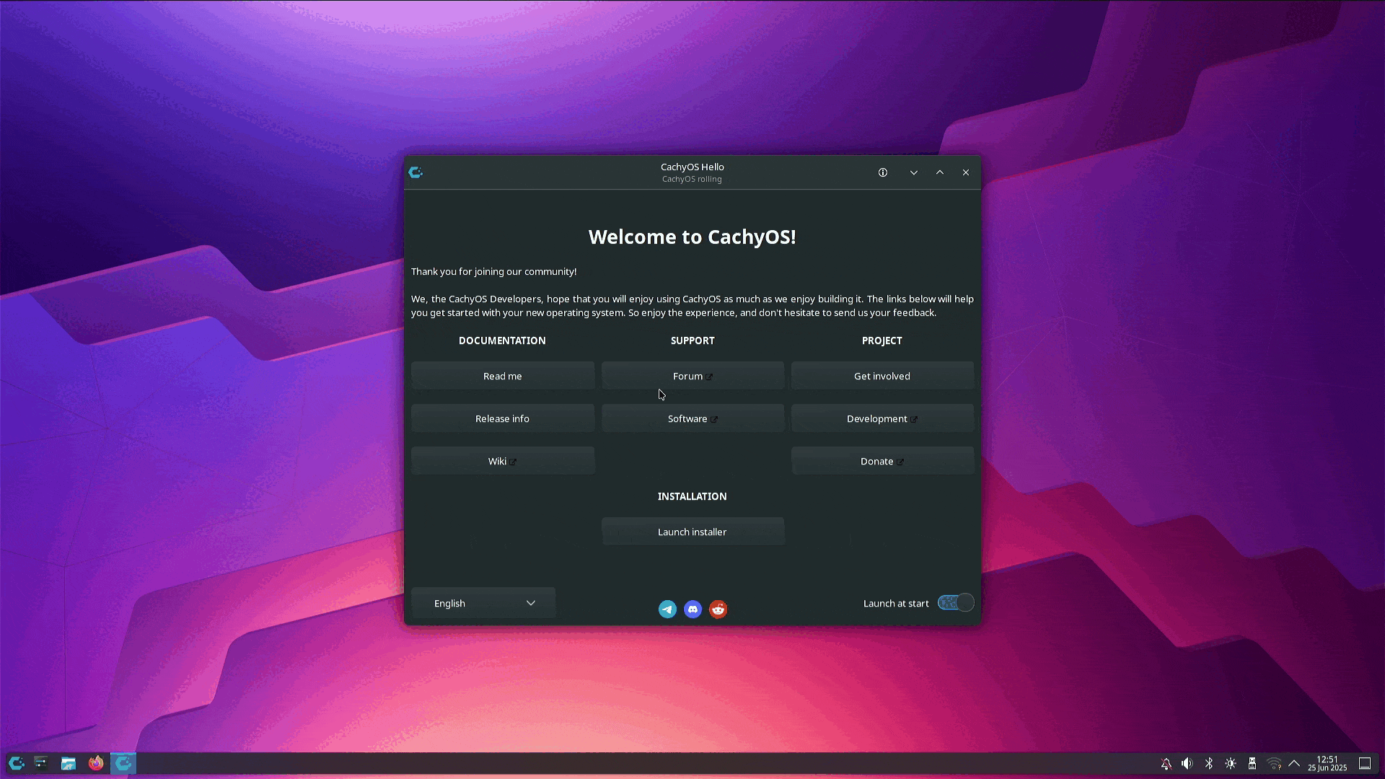Screen dimensions: 1385x779
Task: Click the SUPPORT section heading
Action: (692, 340)
